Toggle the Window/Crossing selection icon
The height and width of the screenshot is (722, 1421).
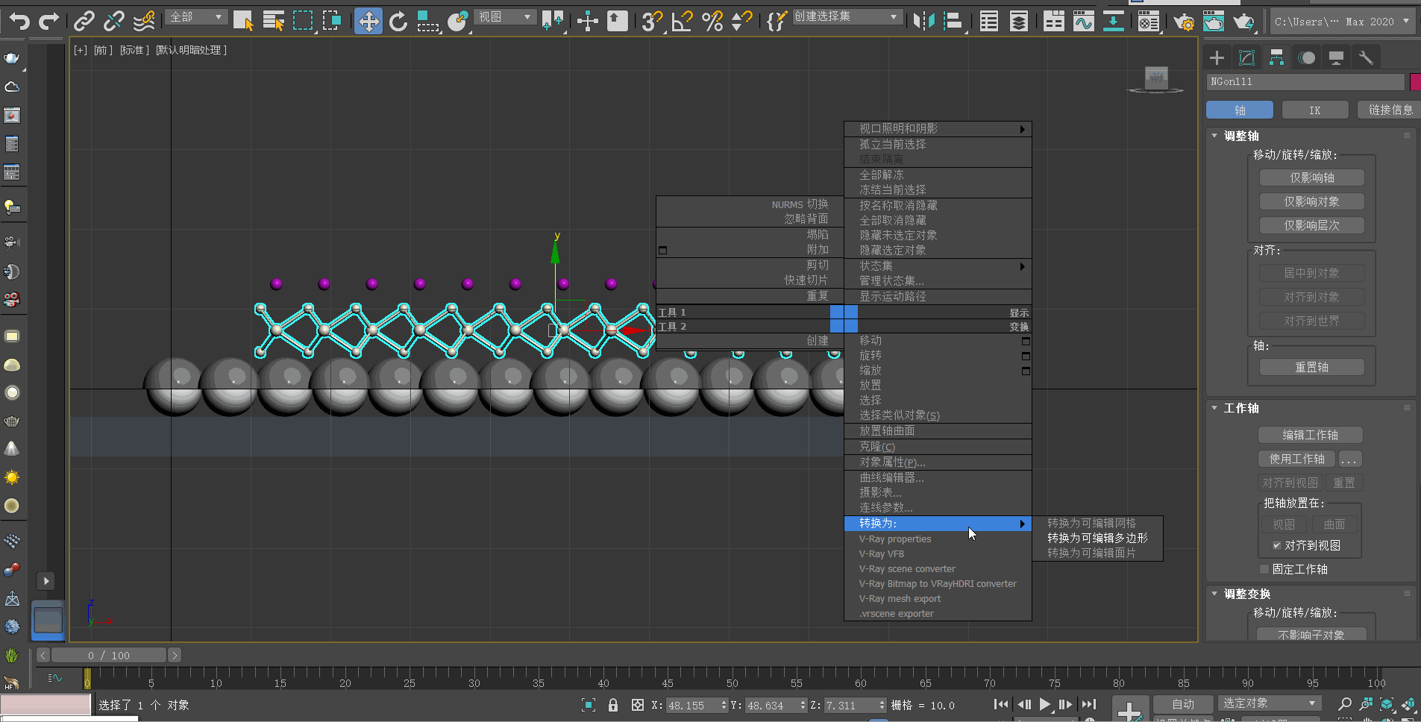(333, 21)
